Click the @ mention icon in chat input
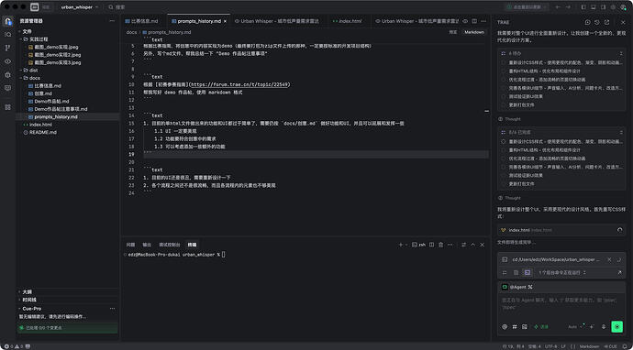Screen dimensions: 633x350 pos(505,327)
